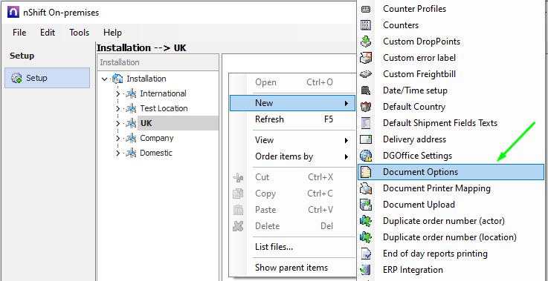
Task: Select the Company tree item label
Action: [x=157, y=138]
